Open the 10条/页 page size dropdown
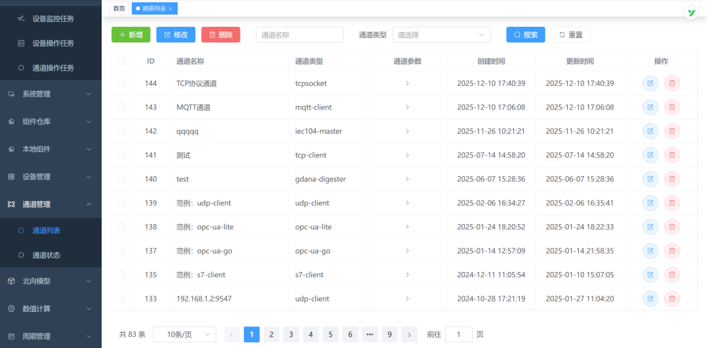Viewport: 708px width, 348px height. click(x=184, y=334)
